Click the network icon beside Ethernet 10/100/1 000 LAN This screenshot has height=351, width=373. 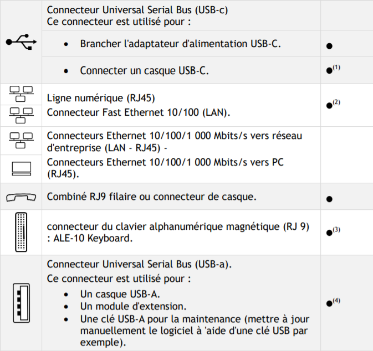click(x=21, y=141)
